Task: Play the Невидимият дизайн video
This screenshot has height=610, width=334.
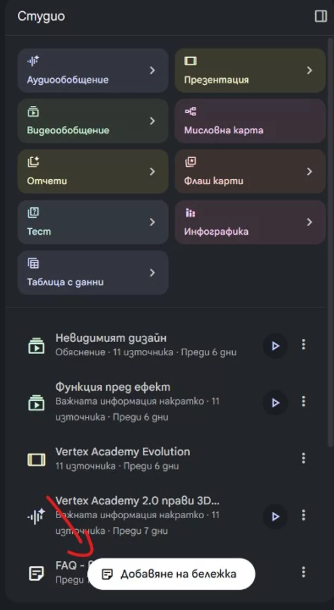Action: tap(275, 345)
